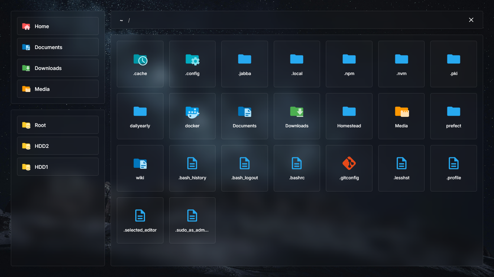
Task: Select the .bashrc file icon
Action: click(297, 163)
